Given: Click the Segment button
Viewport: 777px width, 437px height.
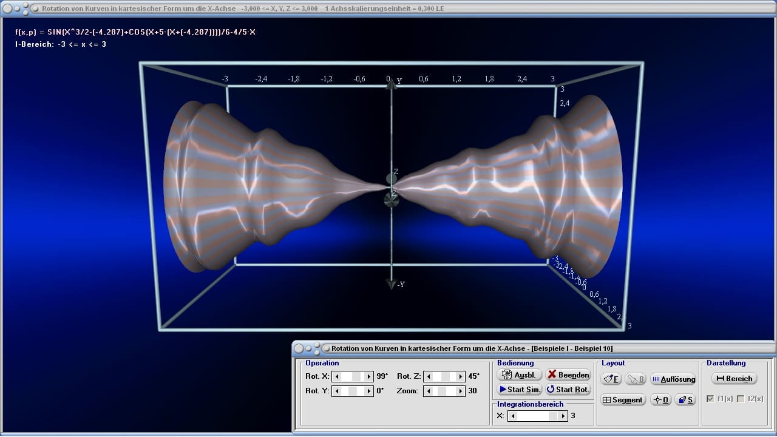Looking at the screenshot, I should pyautogui.click(x=623, y=400).
